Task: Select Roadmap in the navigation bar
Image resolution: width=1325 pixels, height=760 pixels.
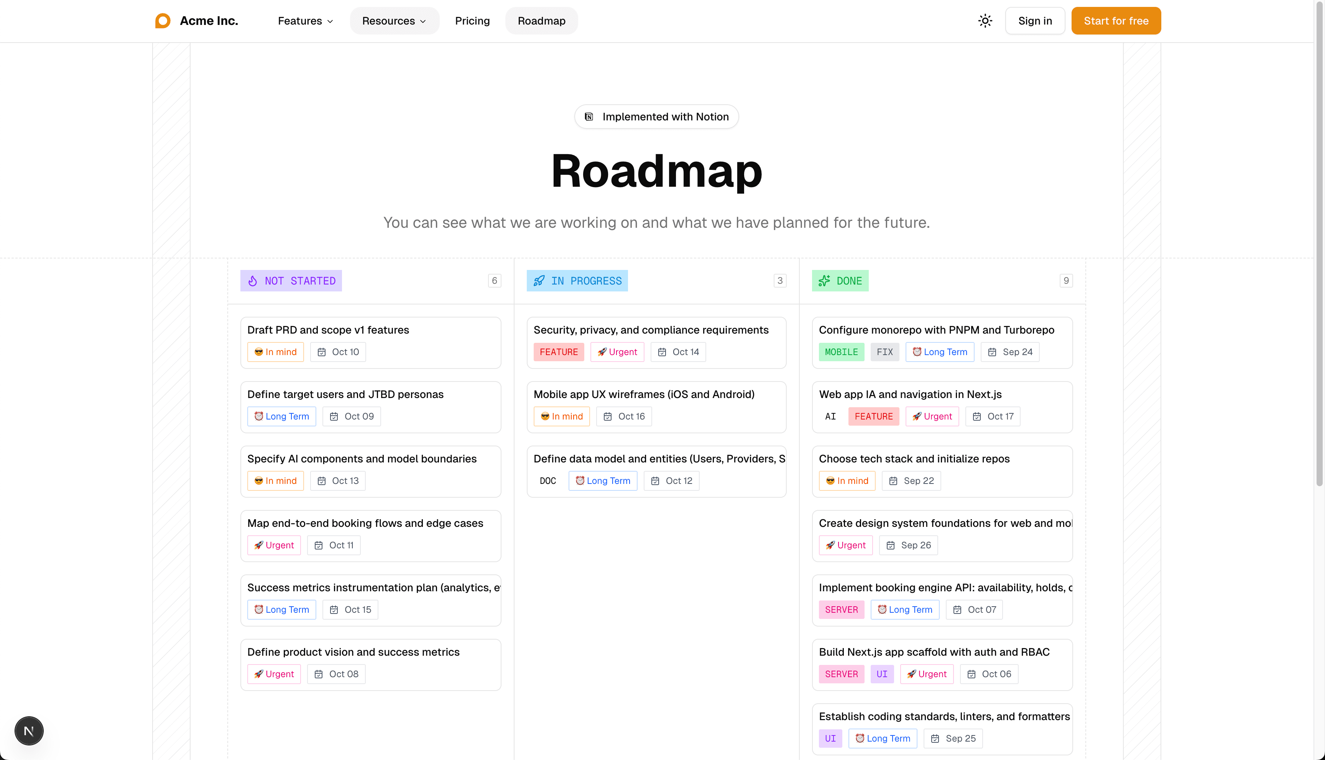Action: click(x=541, y=21)
